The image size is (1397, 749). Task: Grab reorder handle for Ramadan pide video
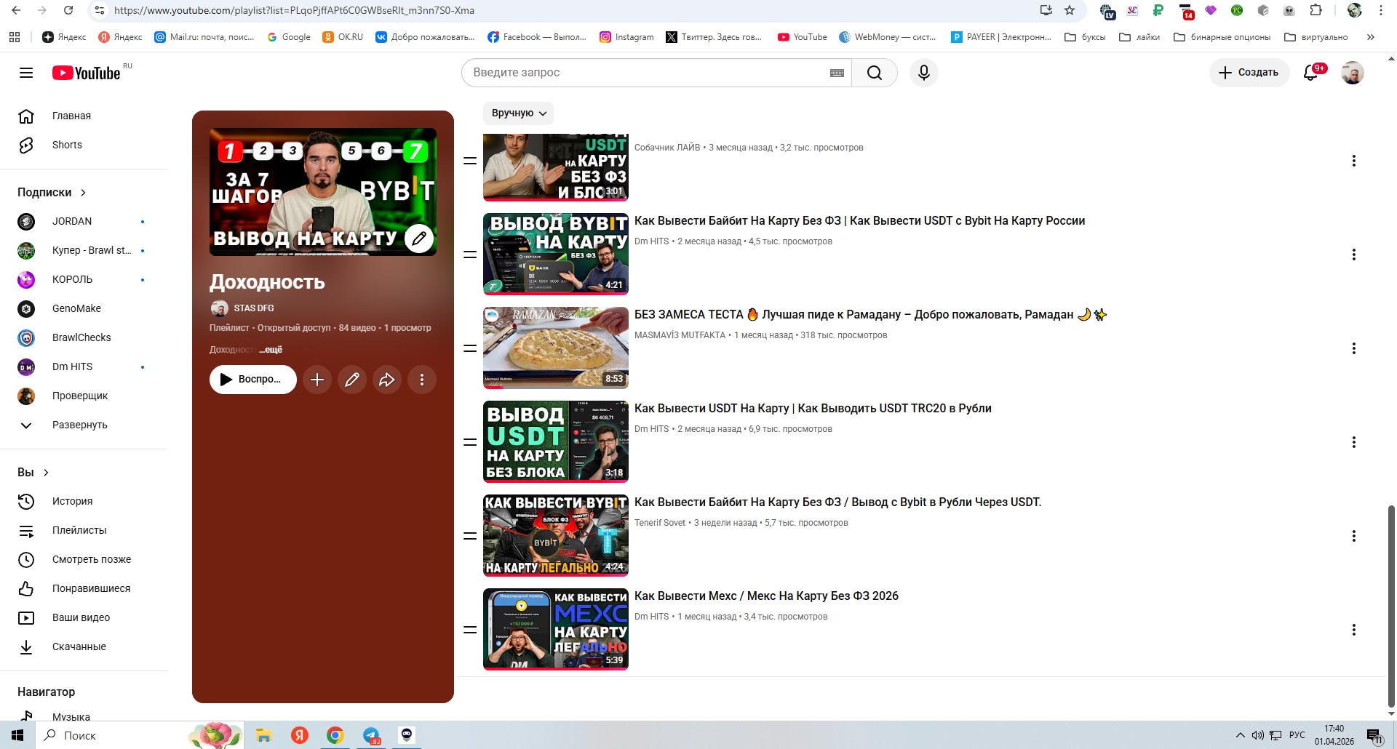[470, 348]
